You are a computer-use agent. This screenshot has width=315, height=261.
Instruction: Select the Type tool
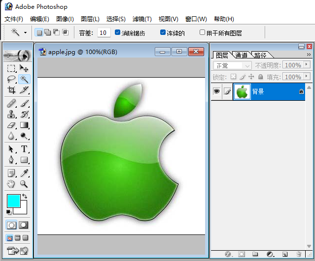(x=24, y=149)
